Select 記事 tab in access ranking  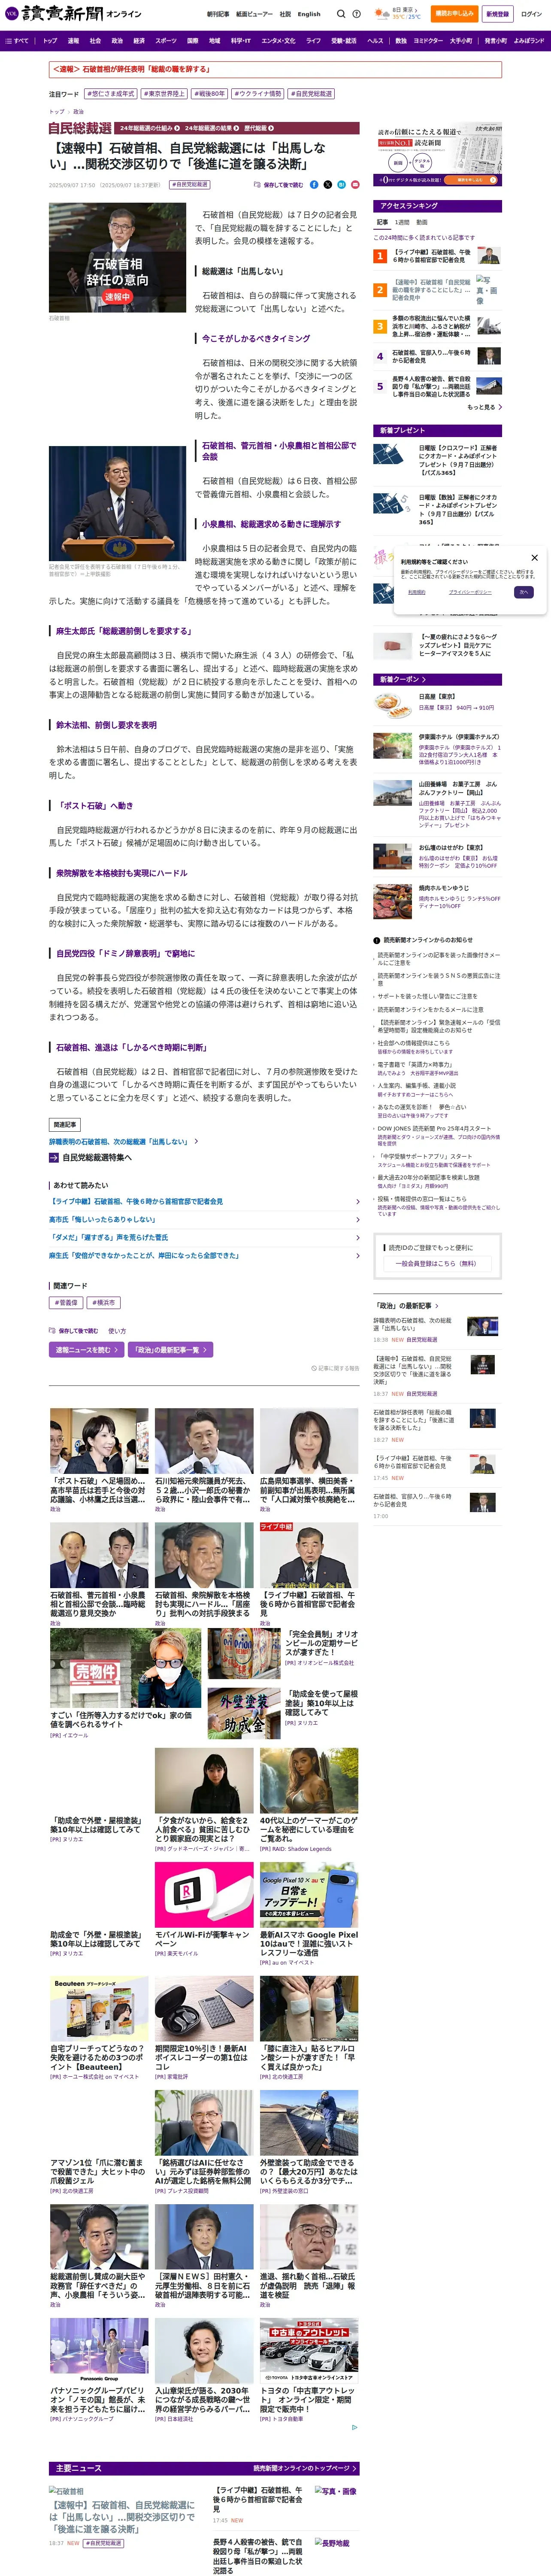click(x=382, y=223)
